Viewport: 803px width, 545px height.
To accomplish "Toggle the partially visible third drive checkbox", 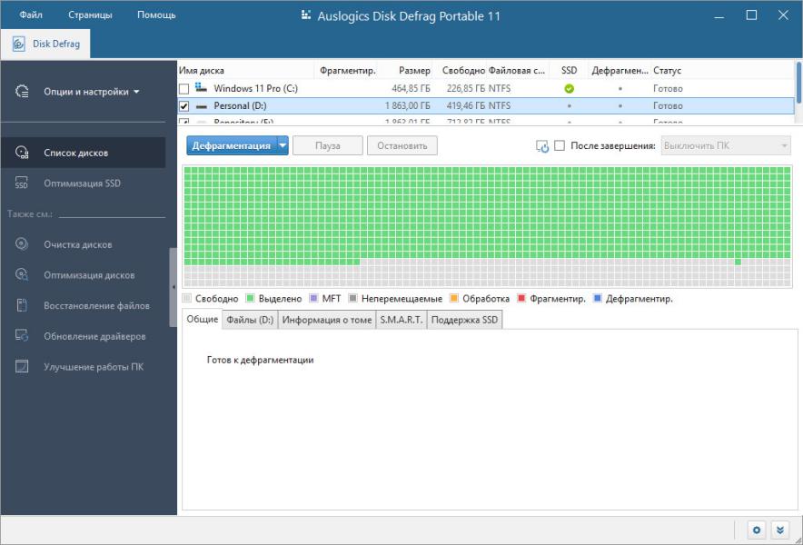I will click(x=183, y=122).
